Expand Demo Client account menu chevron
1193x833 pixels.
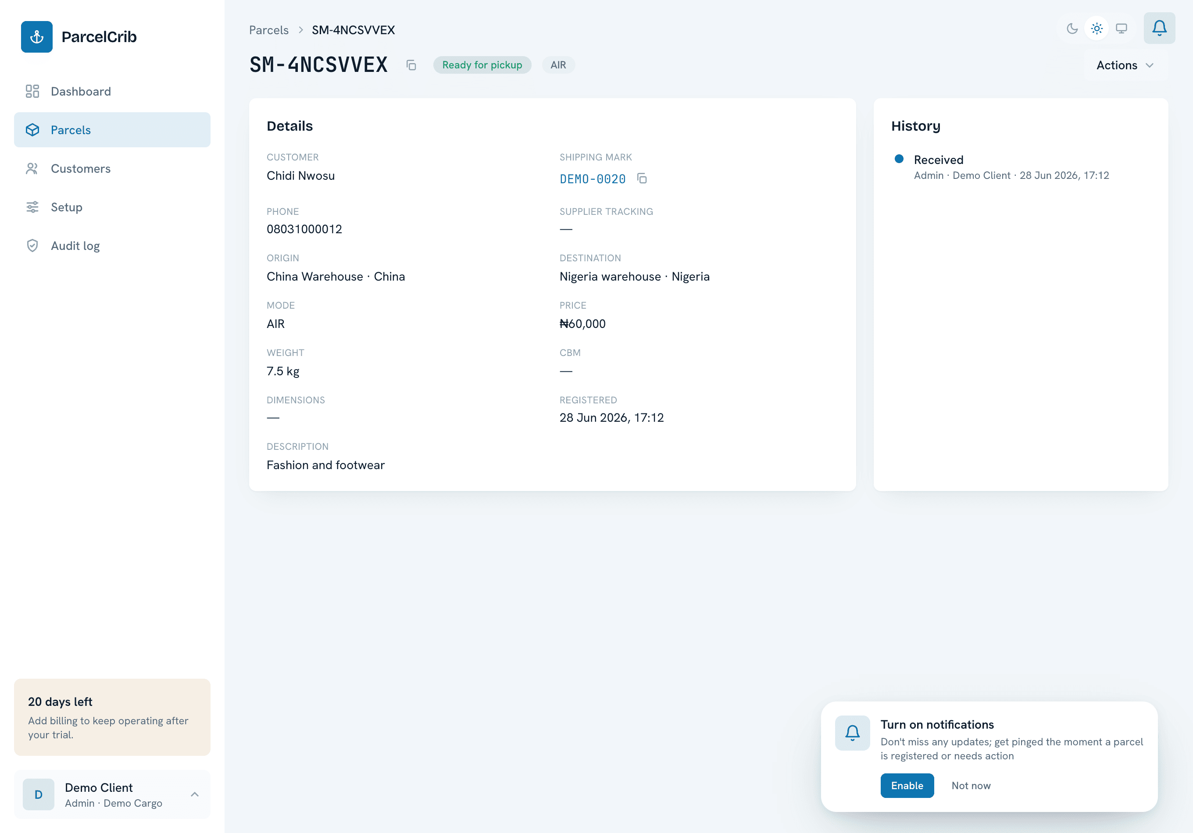195,794
